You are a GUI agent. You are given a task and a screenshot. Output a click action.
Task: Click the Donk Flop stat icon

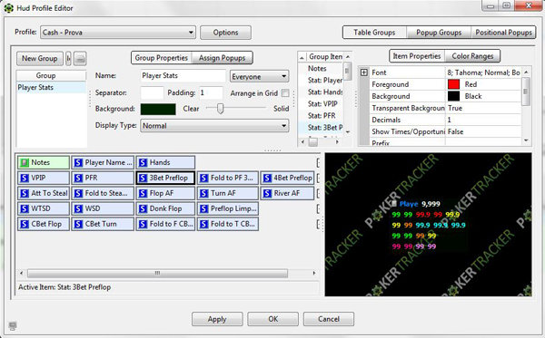[x=143, y=208]
